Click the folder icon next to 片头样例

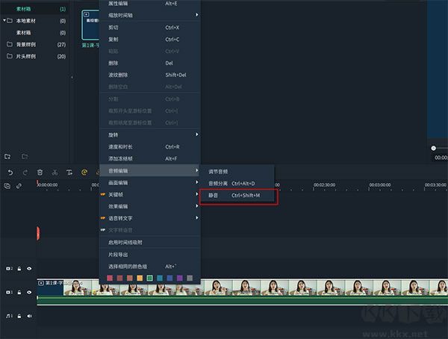coord(10,56)
